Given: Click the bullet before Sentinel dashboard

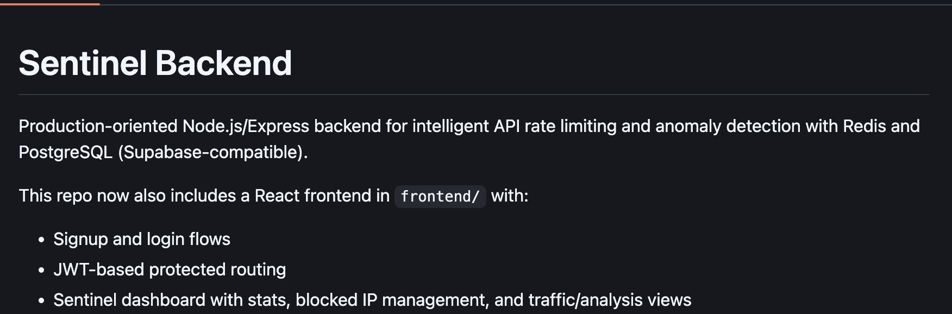Looking at the screenshot, I should point(41,301).
